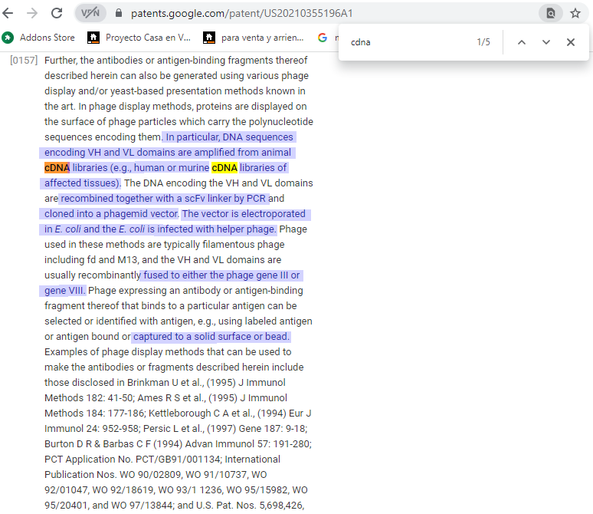Click the paragraph number [0157]
The image size is (593, 514).
pos(24,61)
